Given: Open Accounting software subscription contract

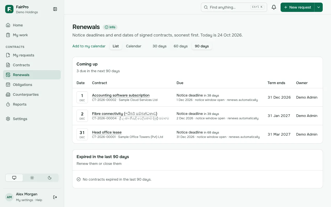Looking at the screenshot, I should 121,95.
